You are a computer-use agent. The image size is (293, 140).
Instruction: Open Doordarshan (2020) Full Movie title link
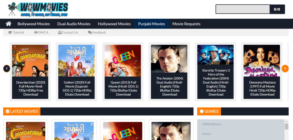(x=31, y=88)
